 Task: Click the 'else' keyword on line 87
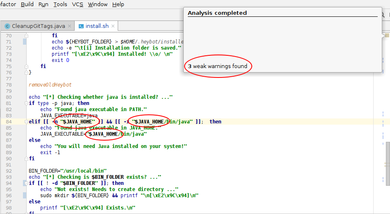click(x=34, y=140)
